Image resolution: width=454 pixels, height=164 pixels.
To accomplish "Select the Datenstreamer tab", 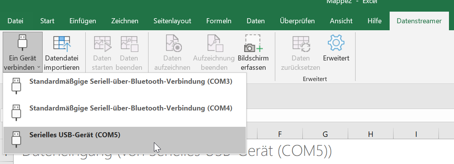I will [x=419, y=21].
